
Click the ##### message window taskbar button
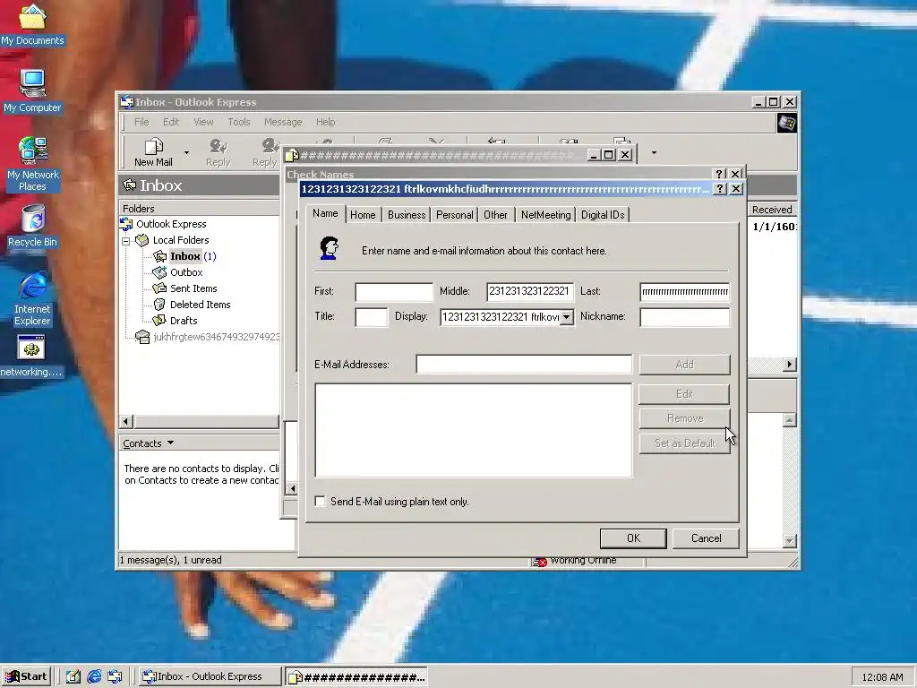(x=356, y=677)
